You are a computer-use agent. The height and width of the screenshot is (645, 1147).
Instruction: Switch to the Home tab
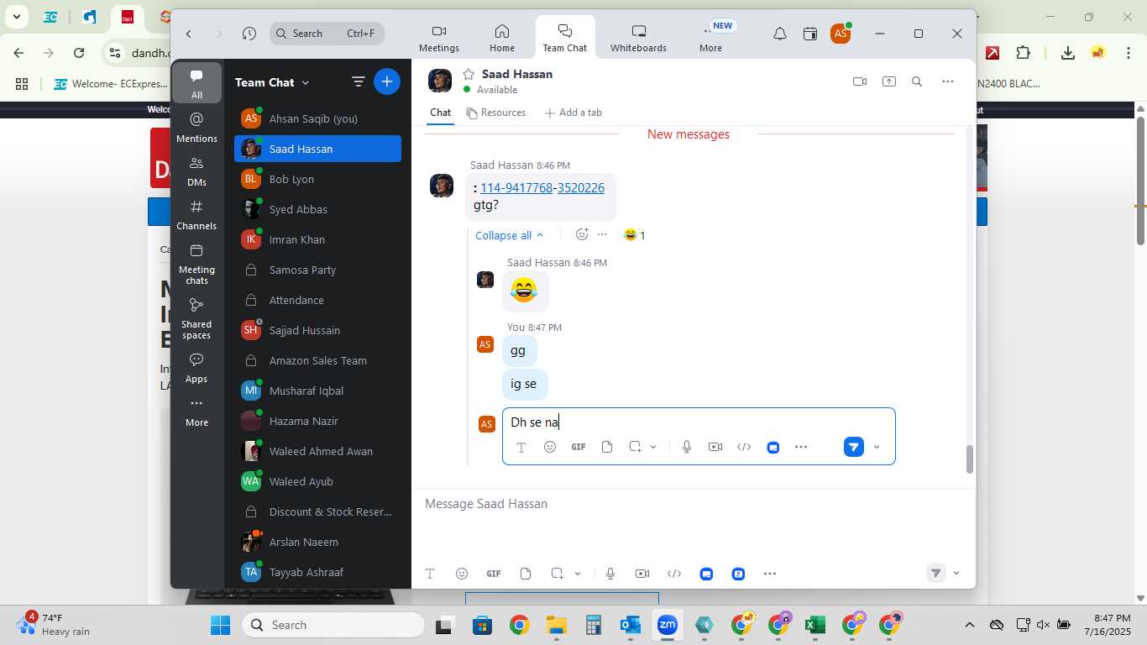click(502, 38)
